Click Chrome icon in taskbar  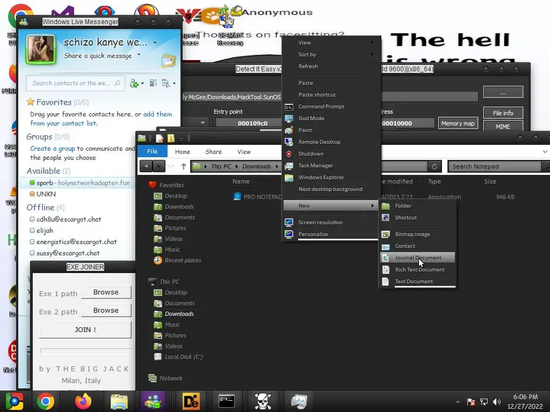tap(46, 401)
